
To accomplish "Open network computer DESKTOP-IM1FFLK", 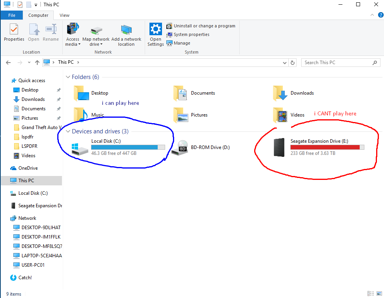I will [x=41, y=237].
